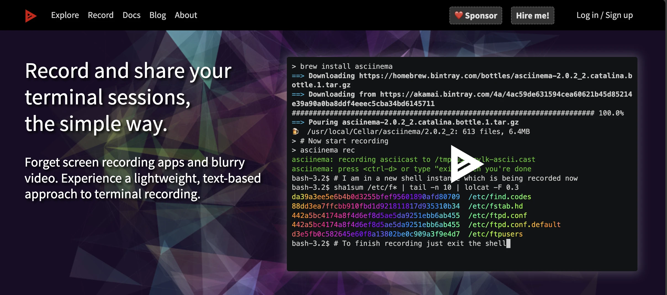The width and height of the screenshot is (667, 295).
Task: Click the '# Now start recording' comment line
Action: click(x=340, y=141)
